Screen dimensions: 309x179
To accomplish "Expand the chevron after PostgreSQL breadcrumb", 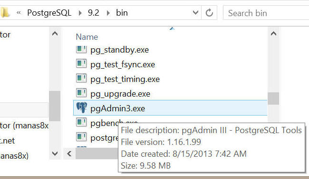I will [x=80, y=13].
